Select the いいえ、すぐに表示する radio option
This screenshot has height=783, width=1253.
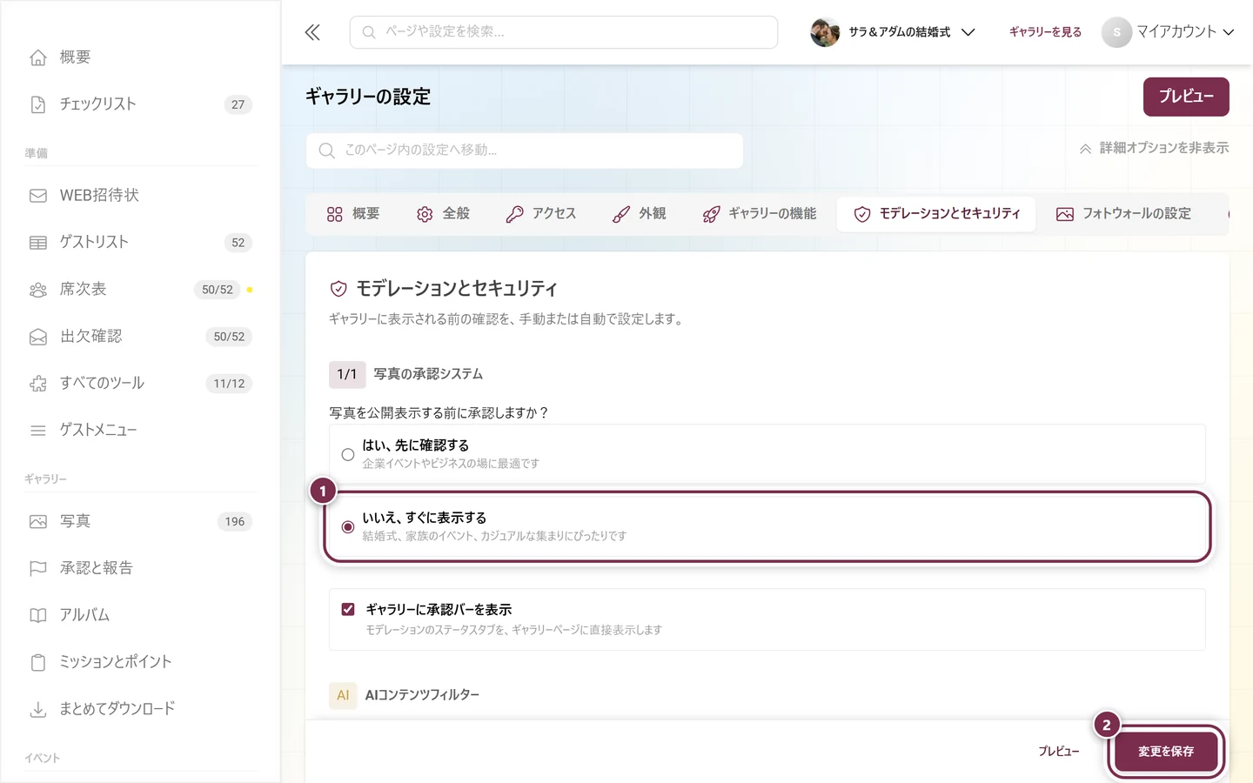point(348,527)
